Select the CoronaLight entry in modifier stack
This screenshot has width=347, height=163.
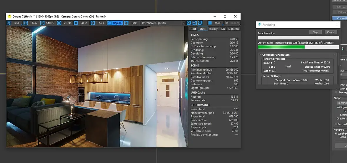tap(340, 18)
